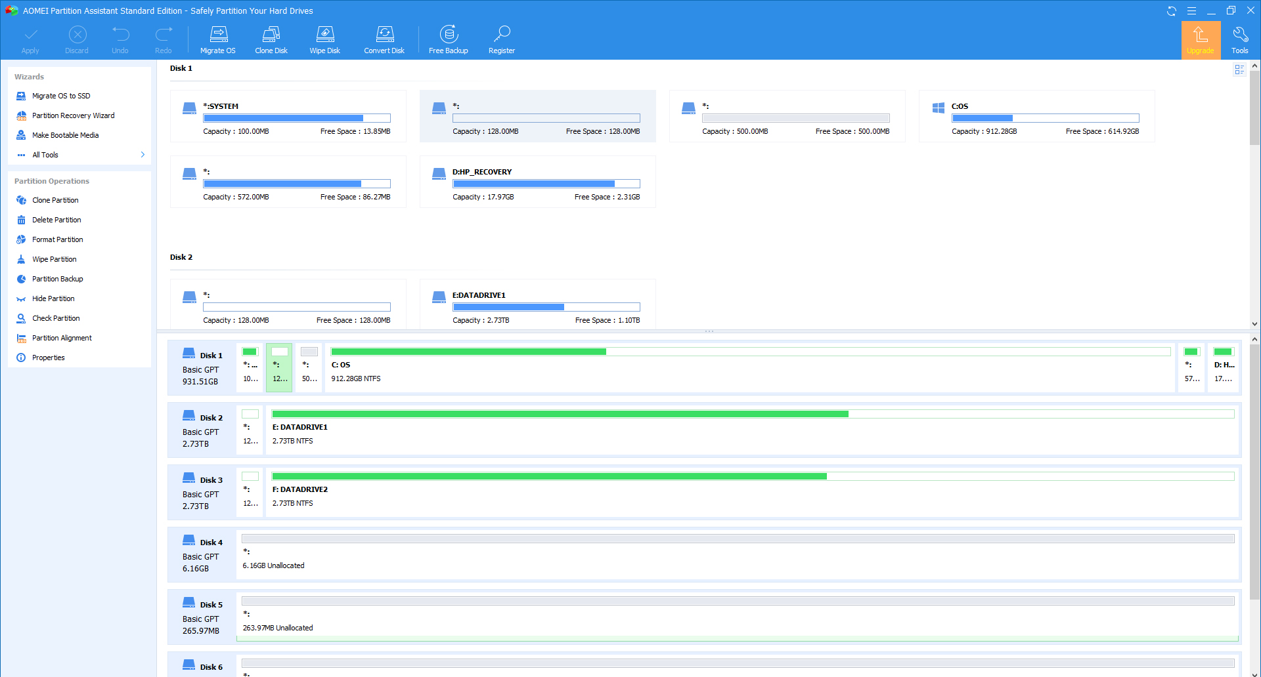The height and width of the screenshot is (677, 1261).
Task: Click the Disk 3 Basic GPT header in disk map
Action: (202, 493)
